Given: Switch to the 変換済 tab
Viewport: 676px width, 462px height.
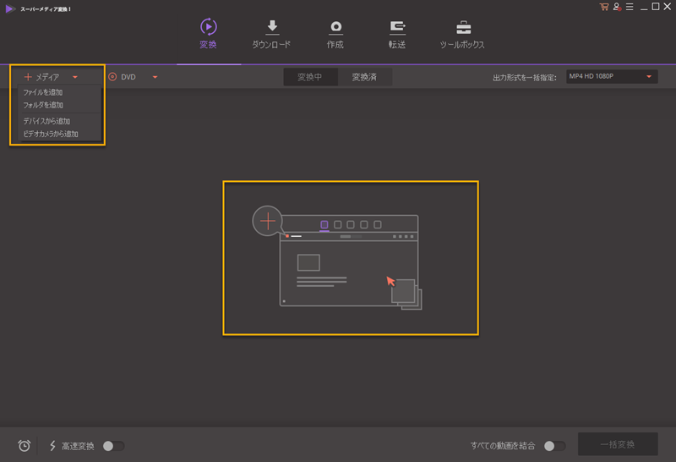Looking at the screenshot, I should pyautogui.click(x=365, y=77).
